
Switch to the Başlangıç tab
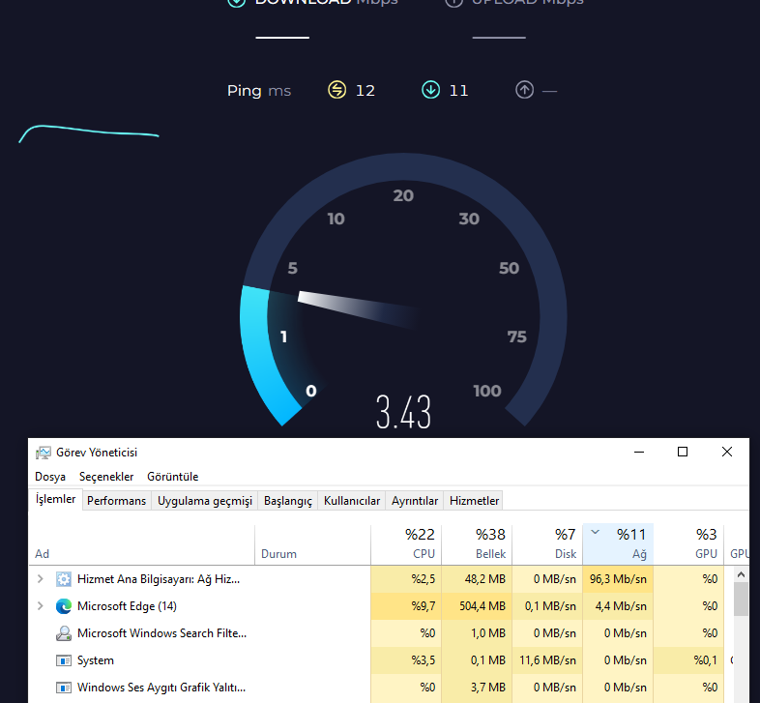pos(288,501)
